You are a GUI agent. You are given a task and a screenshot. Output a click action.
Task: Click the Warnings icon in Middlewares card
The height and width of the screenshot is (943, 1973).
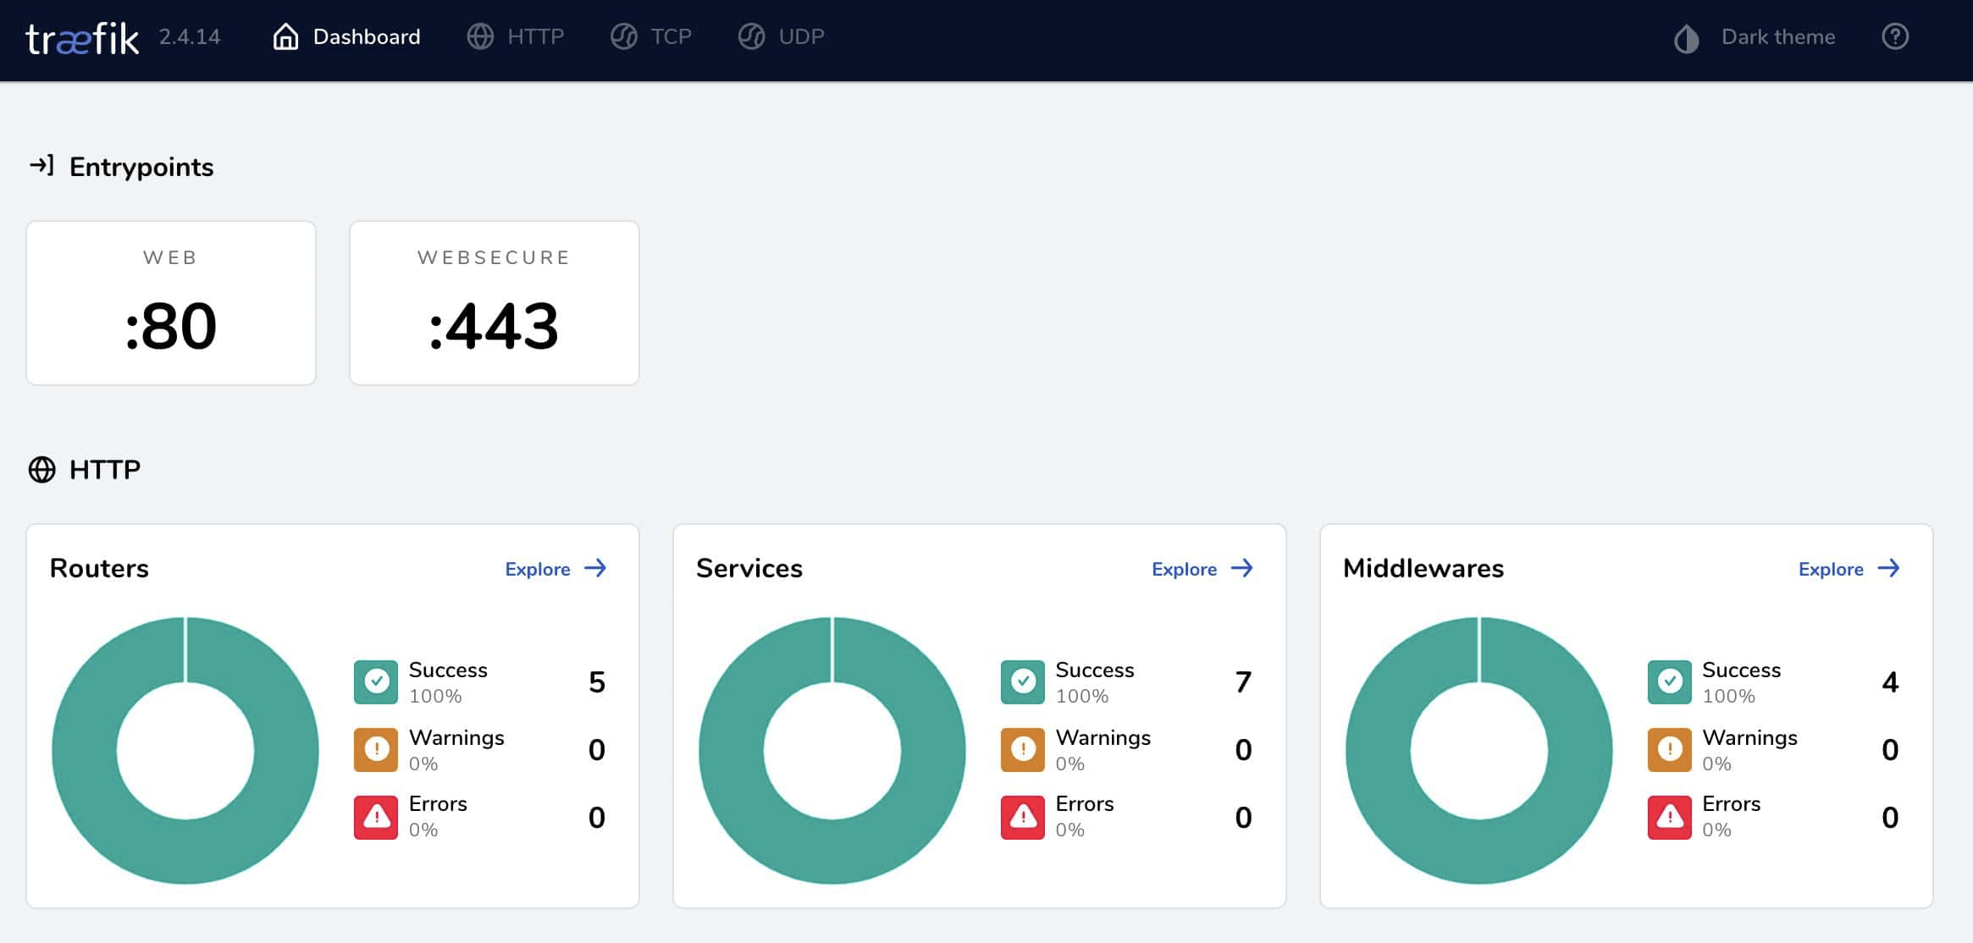[1668, 748]
